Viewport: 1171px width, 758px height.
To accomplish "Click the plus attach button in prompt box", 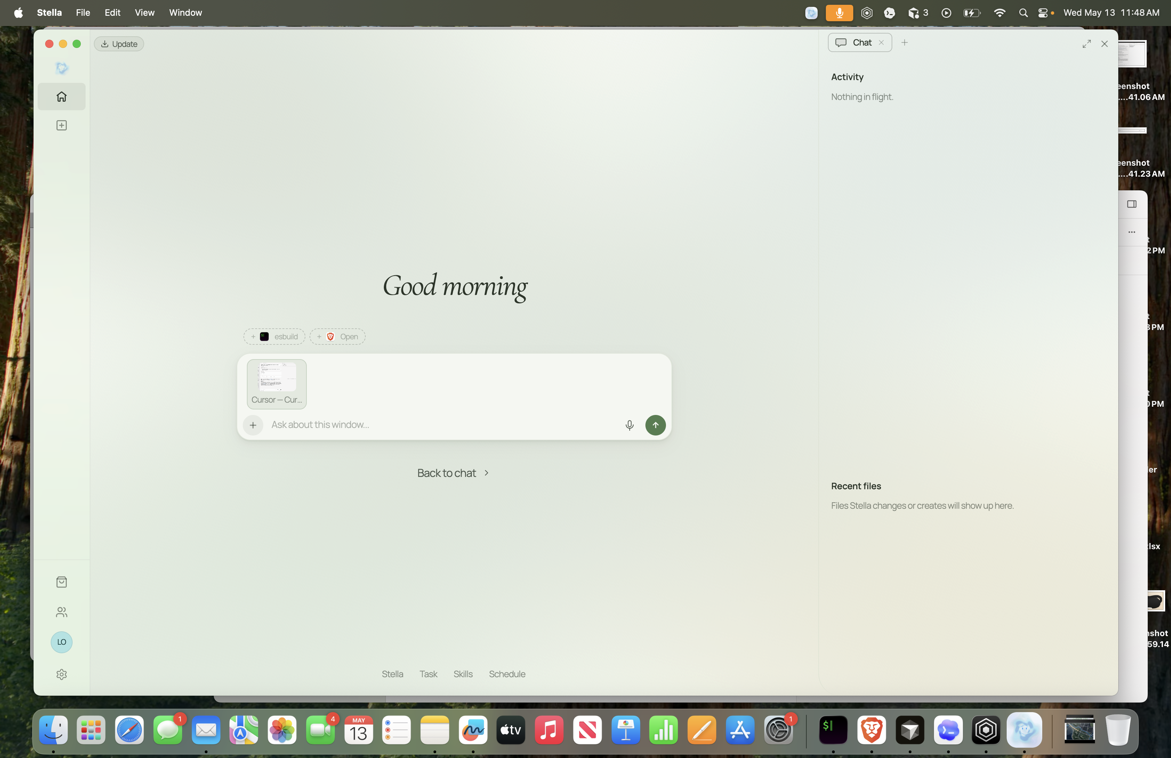I will pos(253,425).
